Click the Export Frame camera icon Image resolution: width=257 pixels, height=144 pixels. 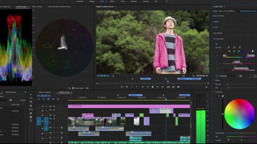pos(178,87)
